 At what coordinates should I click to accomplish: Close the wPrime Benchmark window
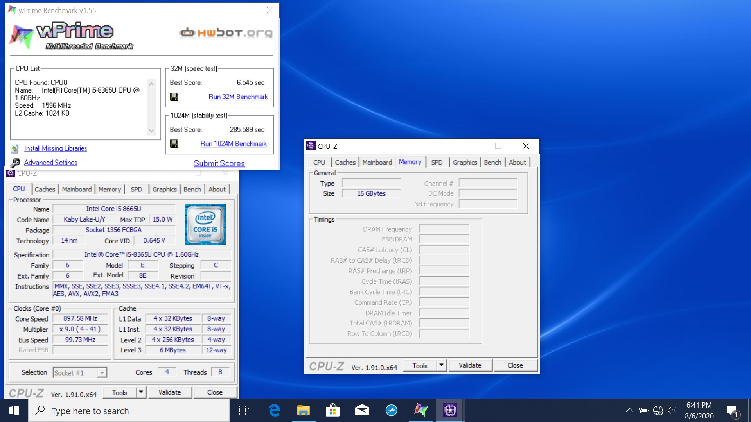pyautogui.click(x=269, y=10)
